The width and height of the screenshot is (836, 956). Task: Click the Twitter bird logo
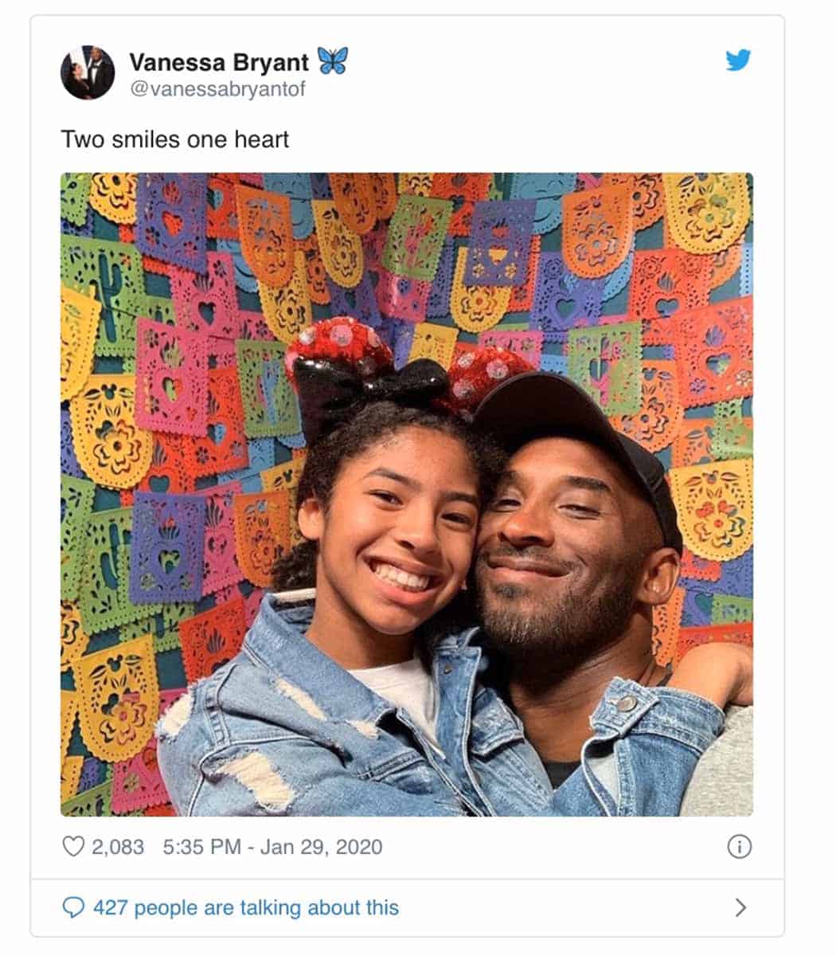[x=738, y=60]
